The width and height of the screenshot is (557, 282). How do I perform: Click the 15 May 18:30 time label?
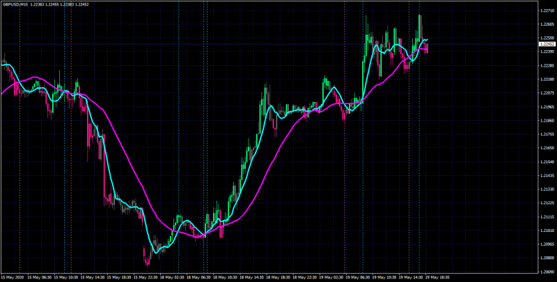[x=118, y=276]
